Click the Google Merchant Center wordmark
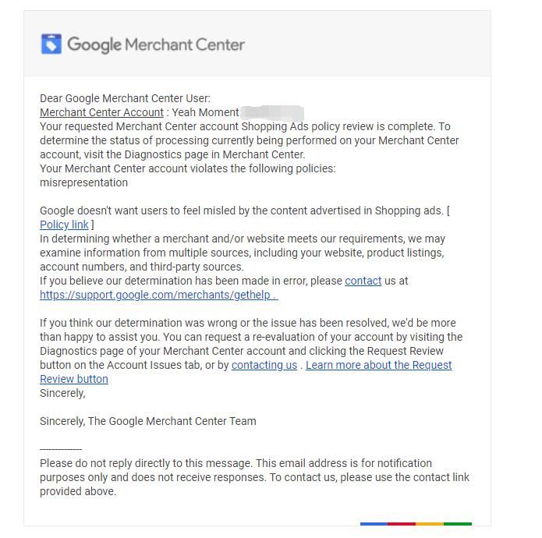 [x=156, y=44]
